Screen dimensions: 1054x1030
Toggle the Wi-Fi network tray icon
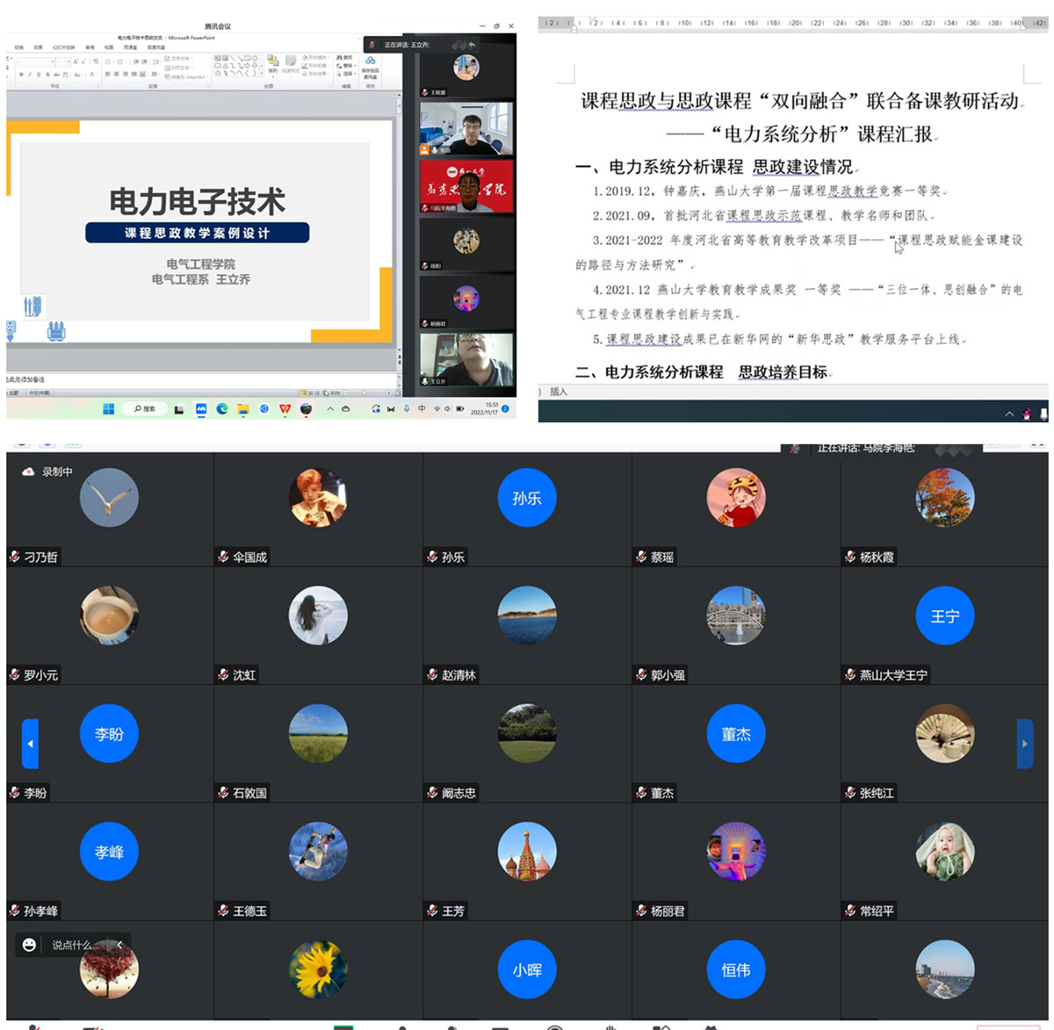(x=437, y=409)
